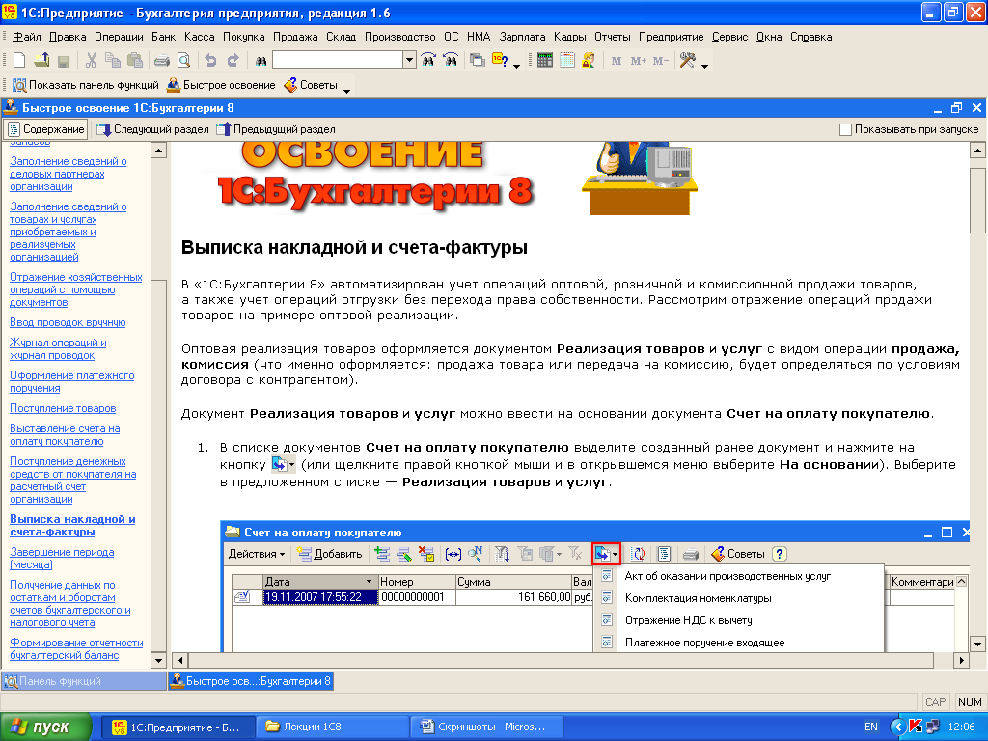The width and height of the screenshot is (988, 741).
Task: Open link Оформление платежного поручения
Action: tap(71, 382)
